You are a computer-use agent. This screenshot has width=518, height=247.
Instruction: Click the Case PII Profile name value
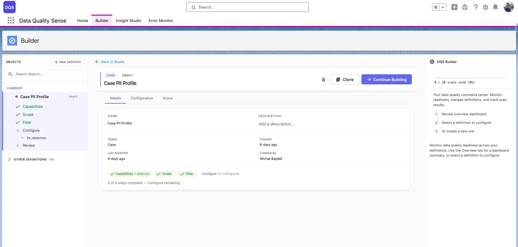pos(120,123)
